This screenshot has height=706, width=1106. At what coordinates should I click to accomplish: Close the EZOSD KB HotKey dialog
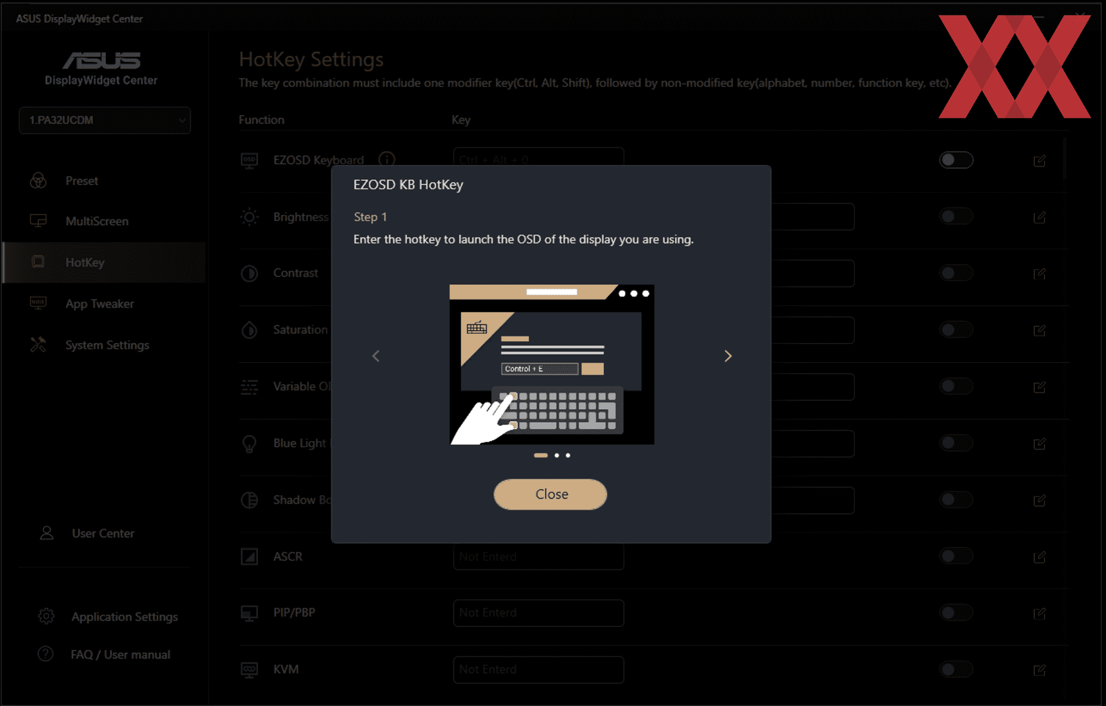tap(550, 494)
